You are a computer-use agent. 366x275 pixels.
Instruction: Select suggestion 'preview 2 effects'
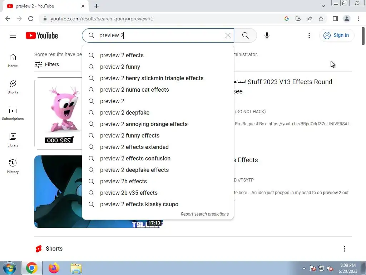pos(158,56)
